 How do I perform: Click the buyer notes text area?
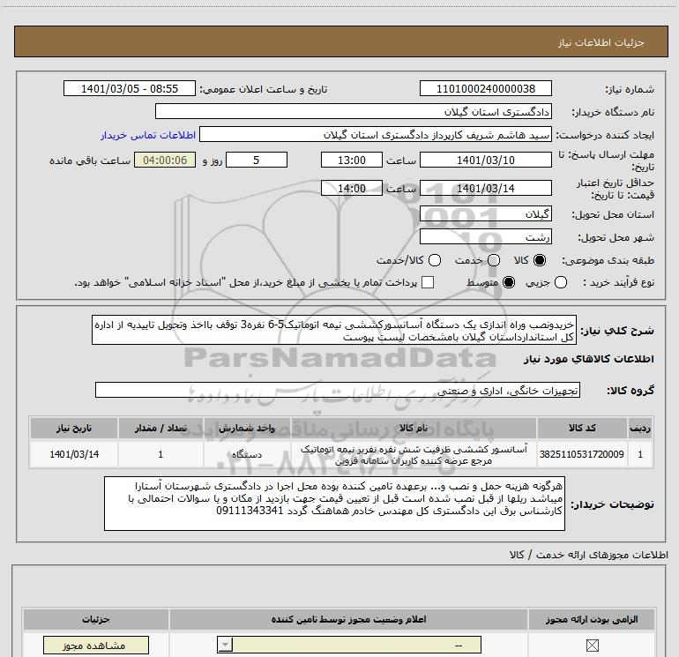(334, 504)
